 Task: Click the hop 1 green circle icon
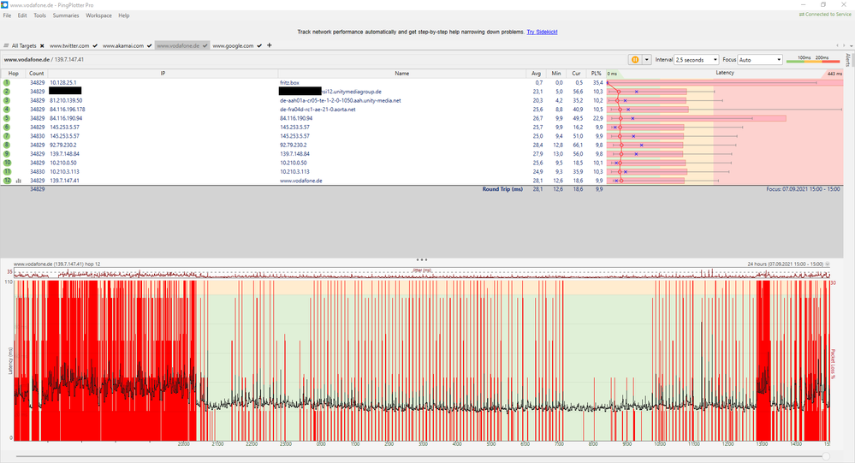point(7,83)
